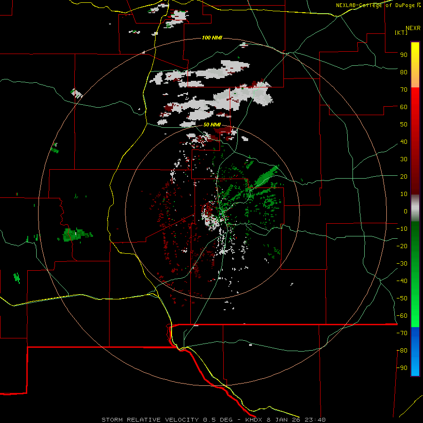Screen dimensions: 423x423
Task: Click the positive 80 scale value
Action: pos(404,72)
